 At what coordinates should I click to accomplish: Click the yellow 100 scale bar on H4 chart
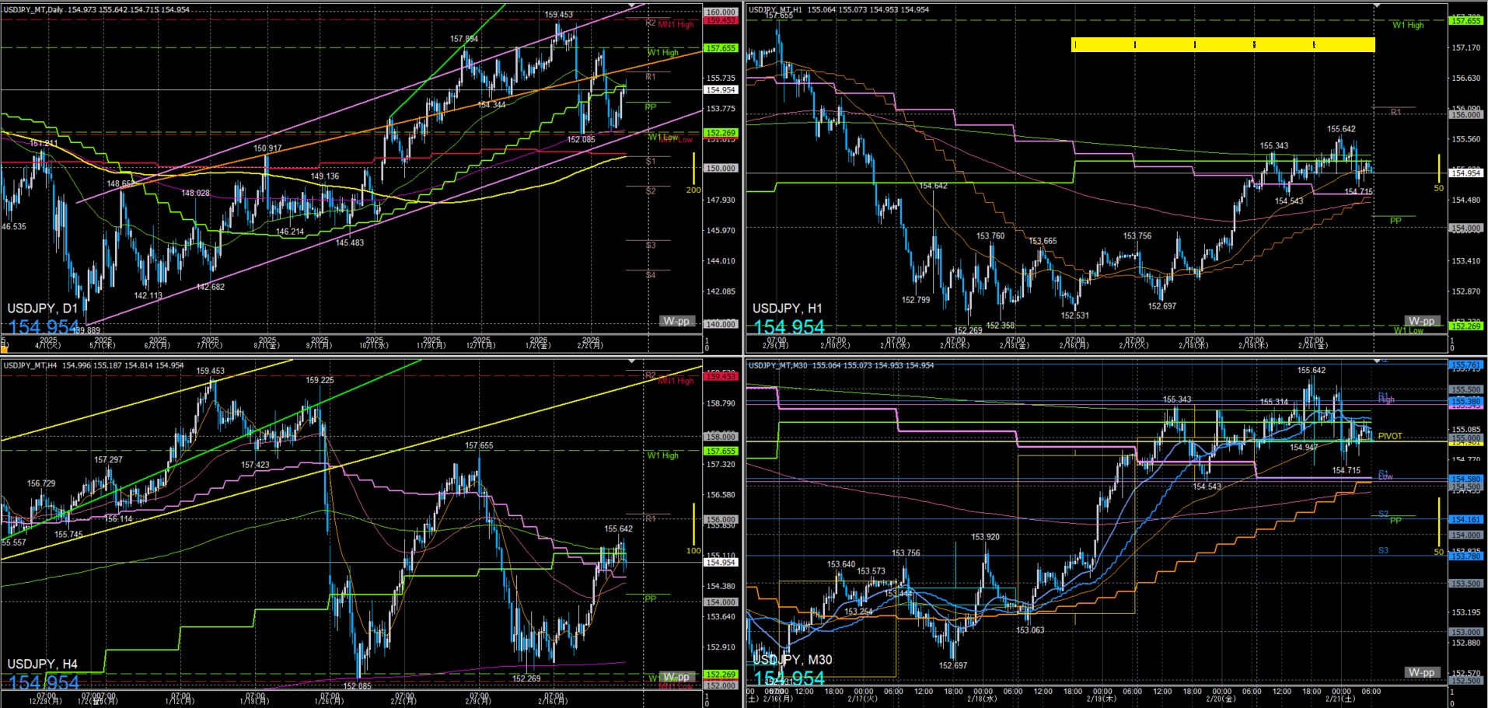(x=693, y=525)
